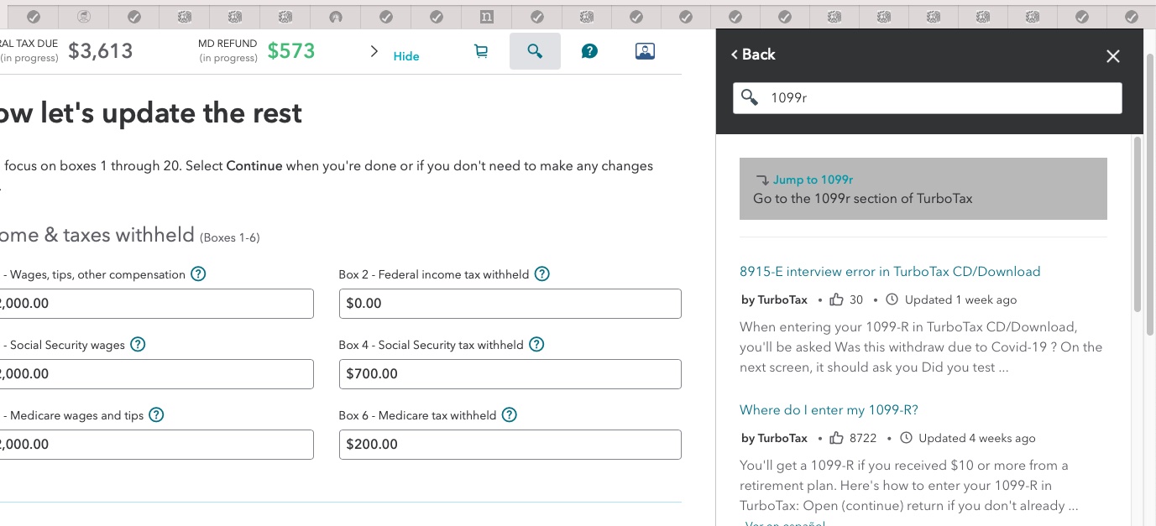
Task: Go Back in the help panel
Action: pyautogui.click(x=753, y=55)
